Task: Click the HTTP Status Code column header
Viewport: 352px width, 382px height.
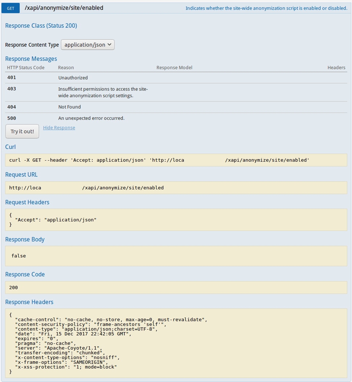Action: tap(26, 68)
